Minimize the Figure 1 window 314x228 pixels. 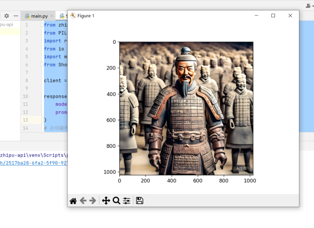pos(256,15)
